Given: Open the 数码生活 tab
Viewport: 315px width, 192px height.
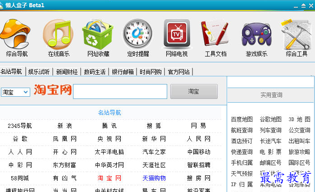Looking at the screenshot, I should [95, 72].
